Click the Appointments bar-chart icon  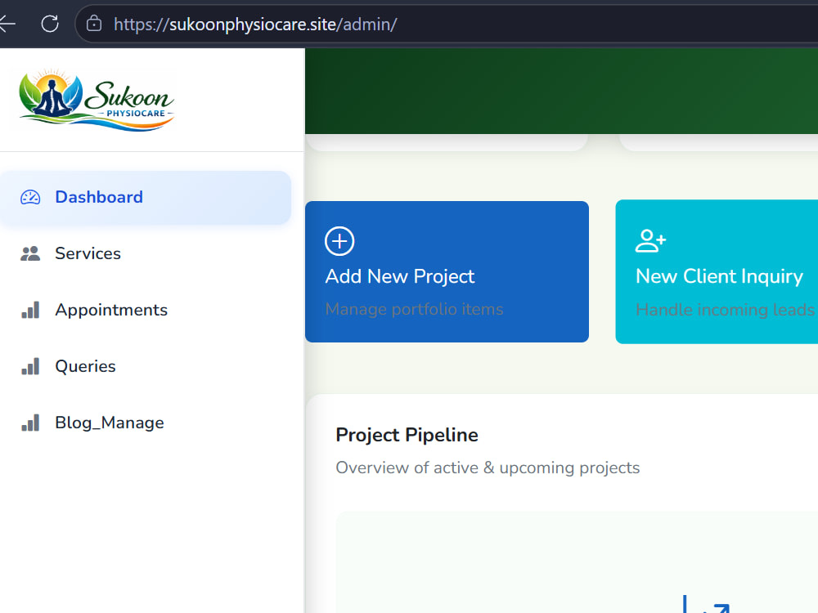tap(30, 310)
